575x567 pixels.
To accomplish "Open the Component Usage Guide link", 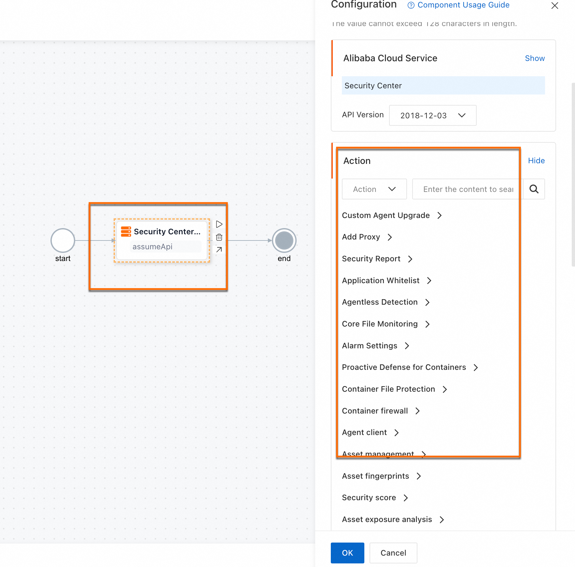I will pos(463,5).
